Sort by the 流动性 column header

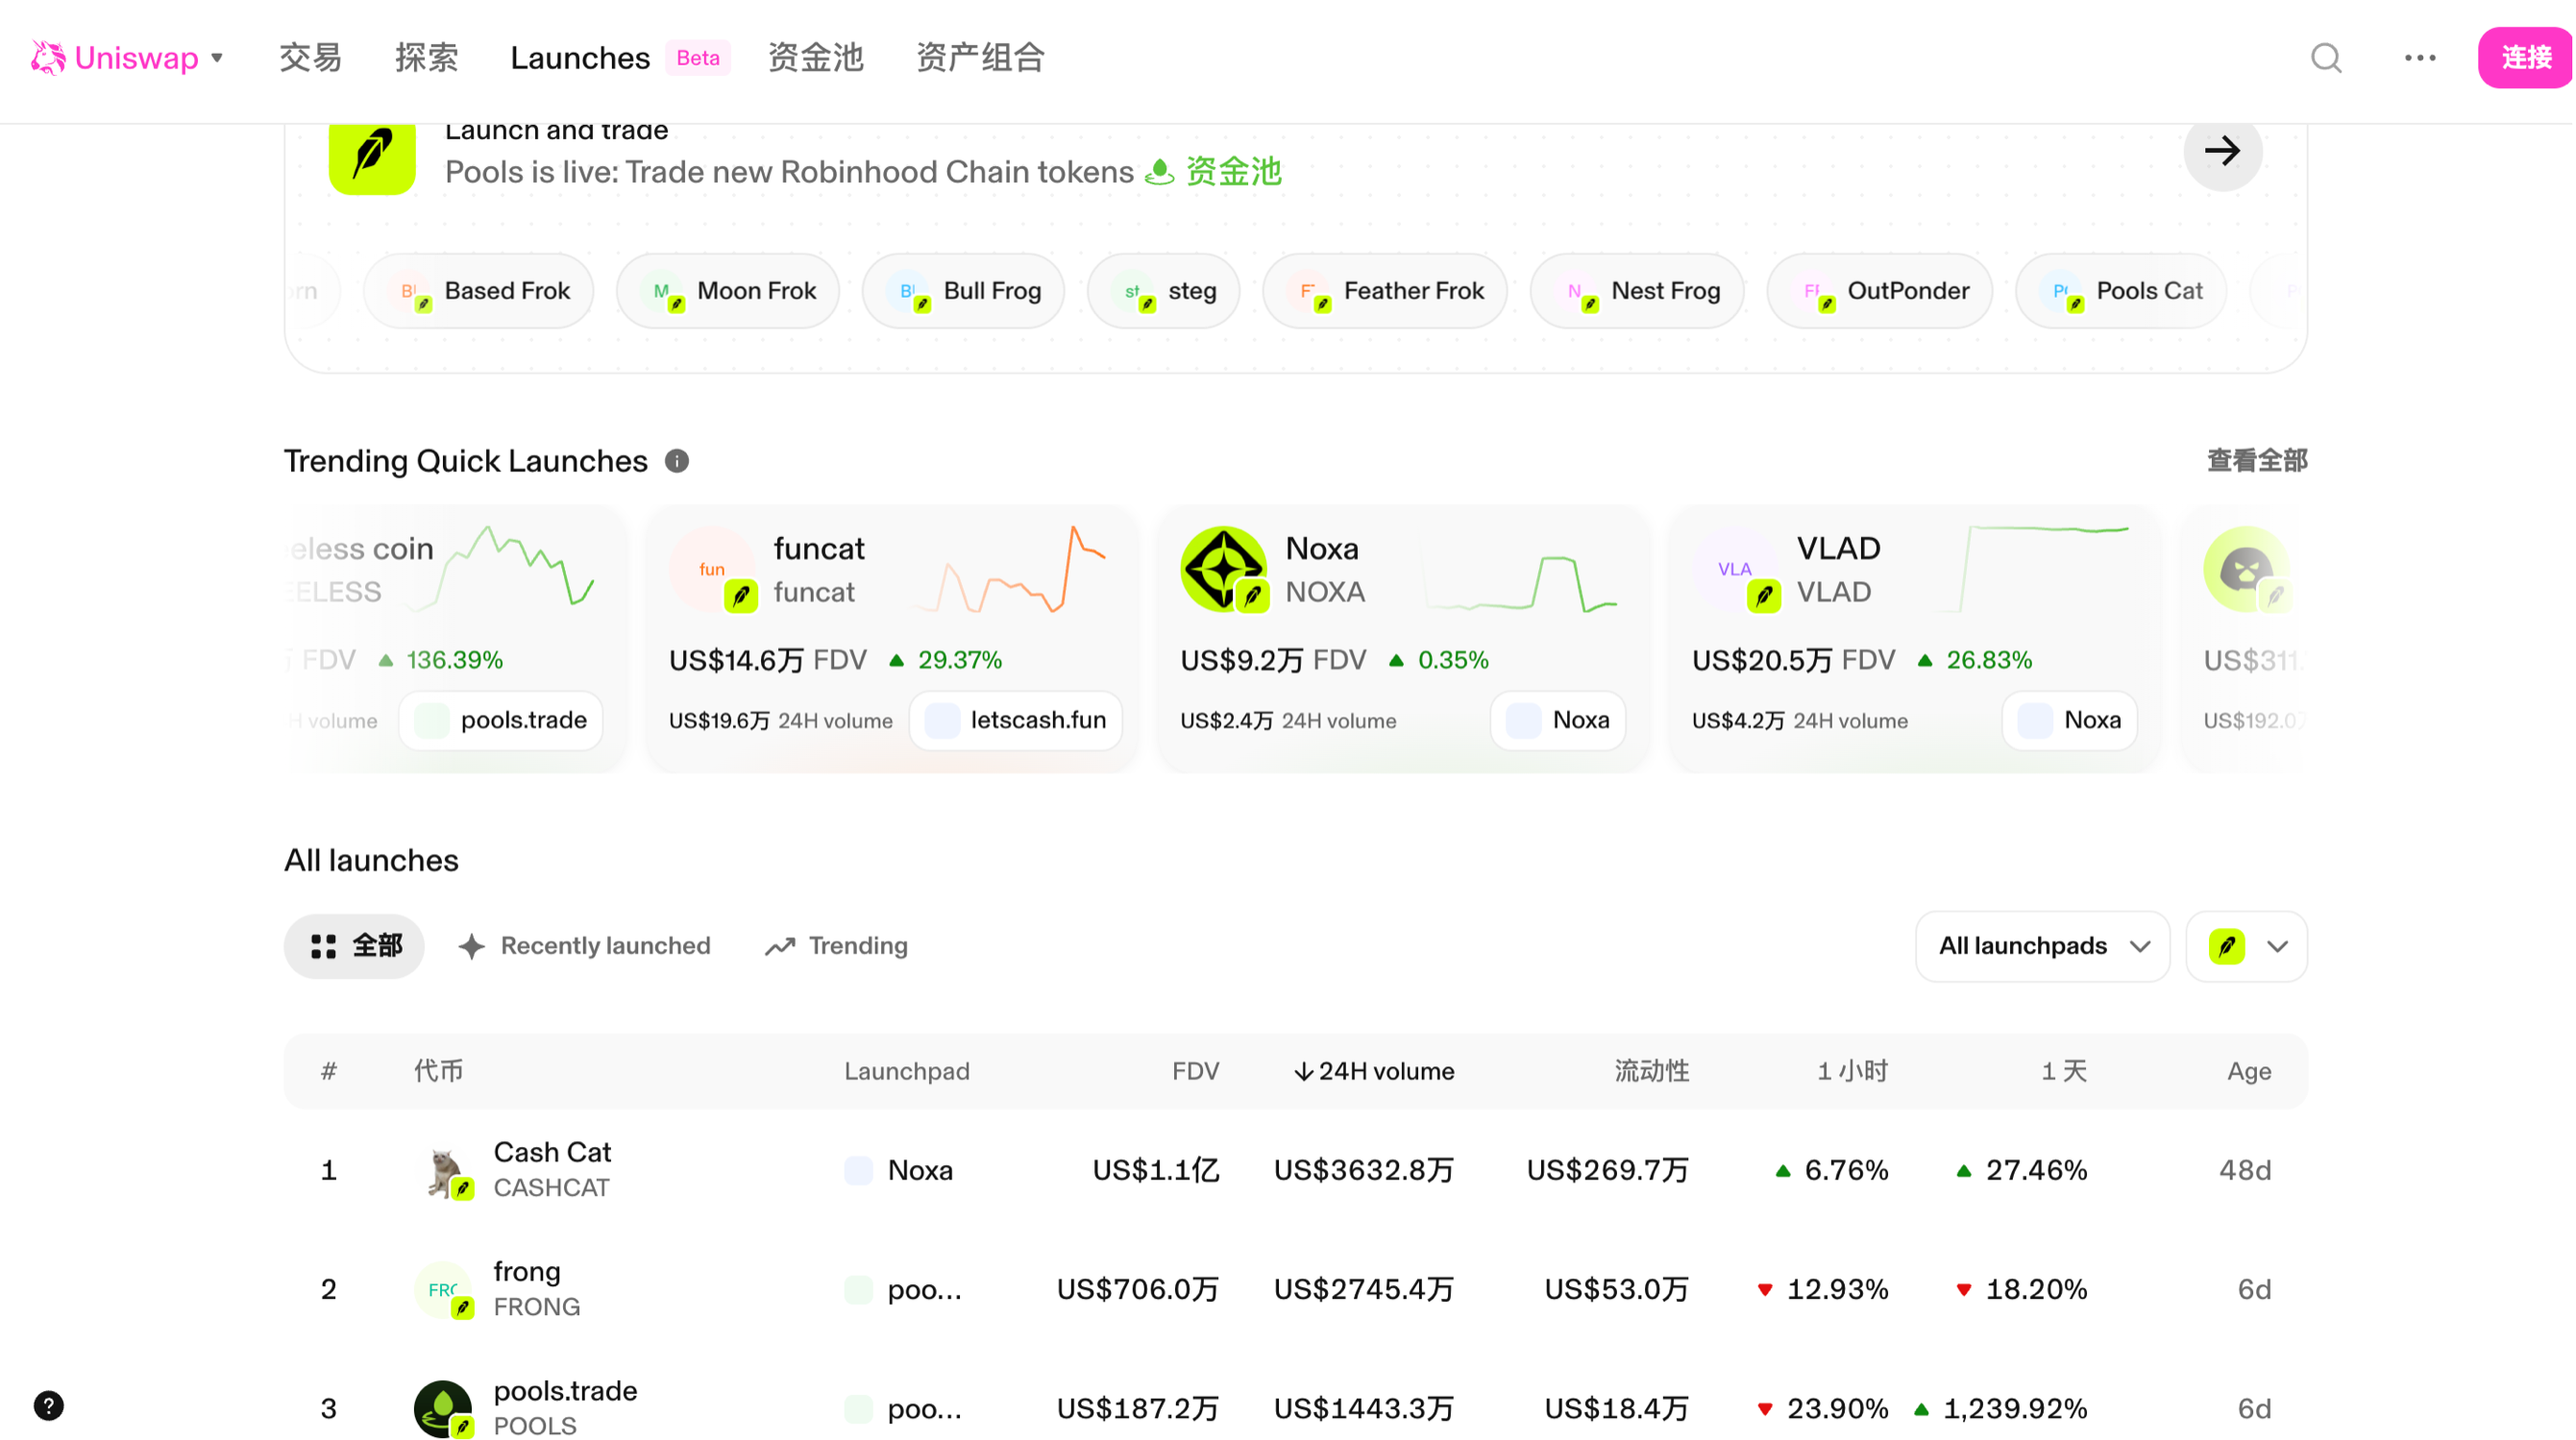click(x=1653, y=1072)
